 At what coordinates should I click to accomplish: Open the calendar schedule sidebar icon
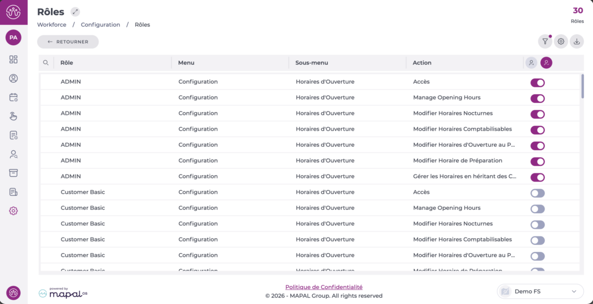(13, 97)
